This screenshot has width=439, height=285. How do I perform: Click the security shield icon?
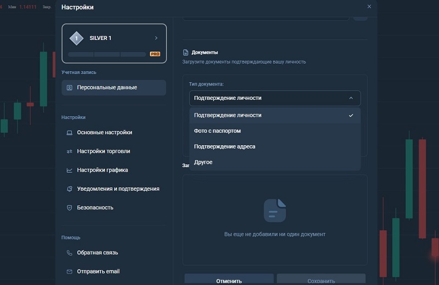(x=70, y=208)
